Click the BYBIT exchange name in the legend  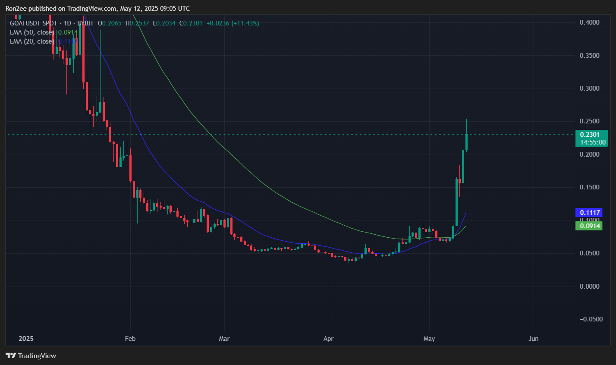85,23
